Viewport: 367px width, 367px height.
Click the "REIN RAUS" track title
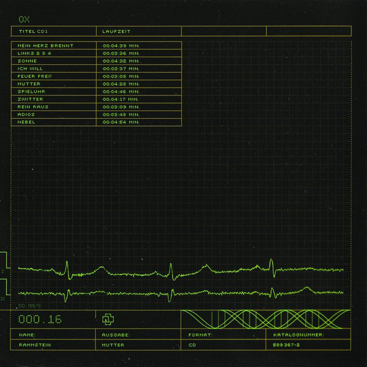pos(33,106)
